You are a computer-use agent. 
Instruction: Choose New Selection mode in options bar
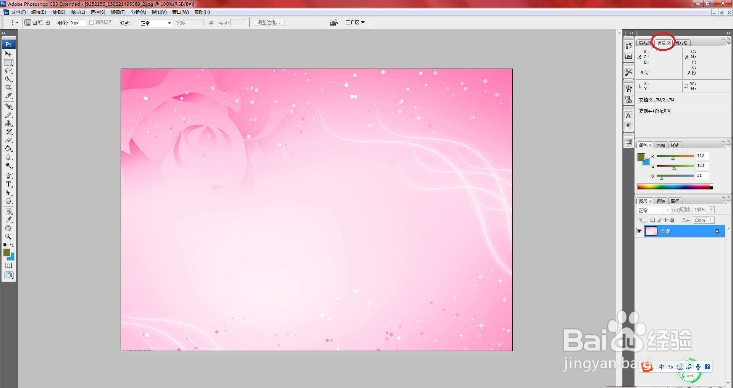coord(28,22)
